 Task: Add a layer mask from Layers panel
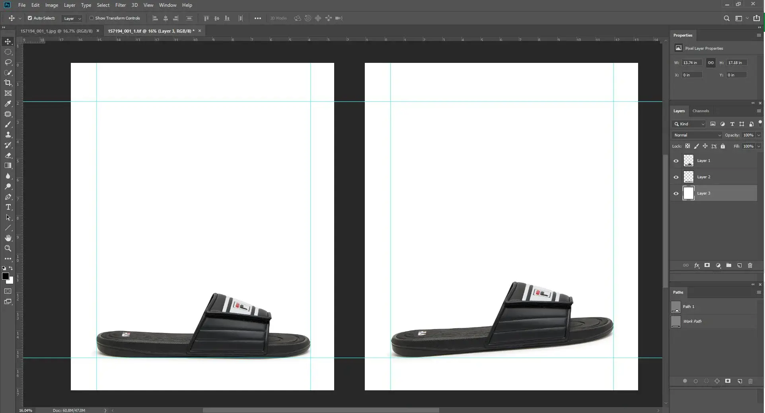pos(707,265)
